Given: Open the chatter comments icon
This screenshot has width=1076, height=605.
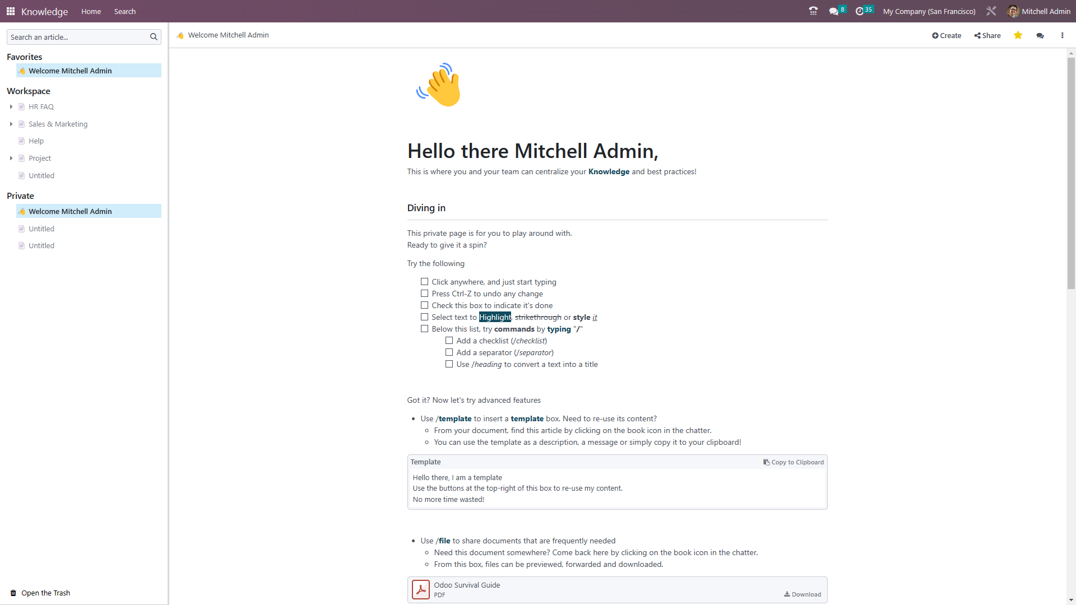Looking at the screenshot, I should tap(1040, 35).
